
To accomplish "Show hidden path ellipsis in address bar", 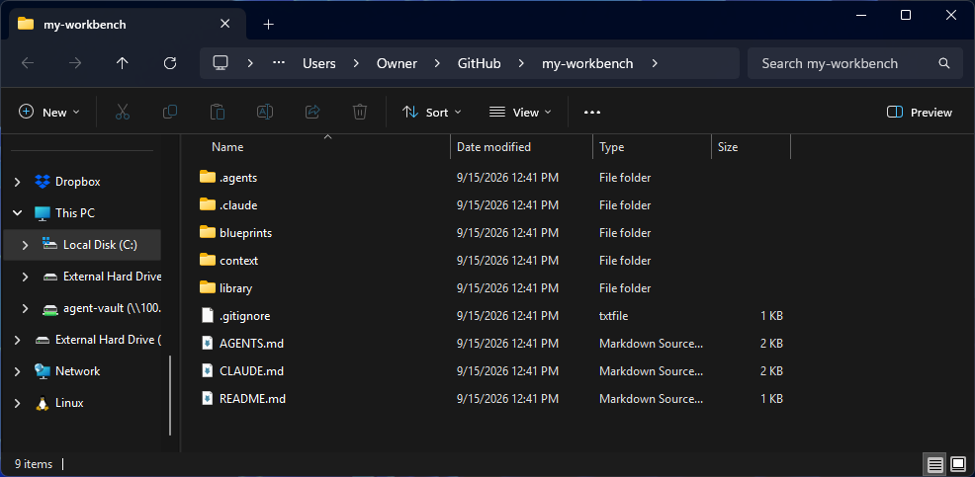I will point(279,63).
